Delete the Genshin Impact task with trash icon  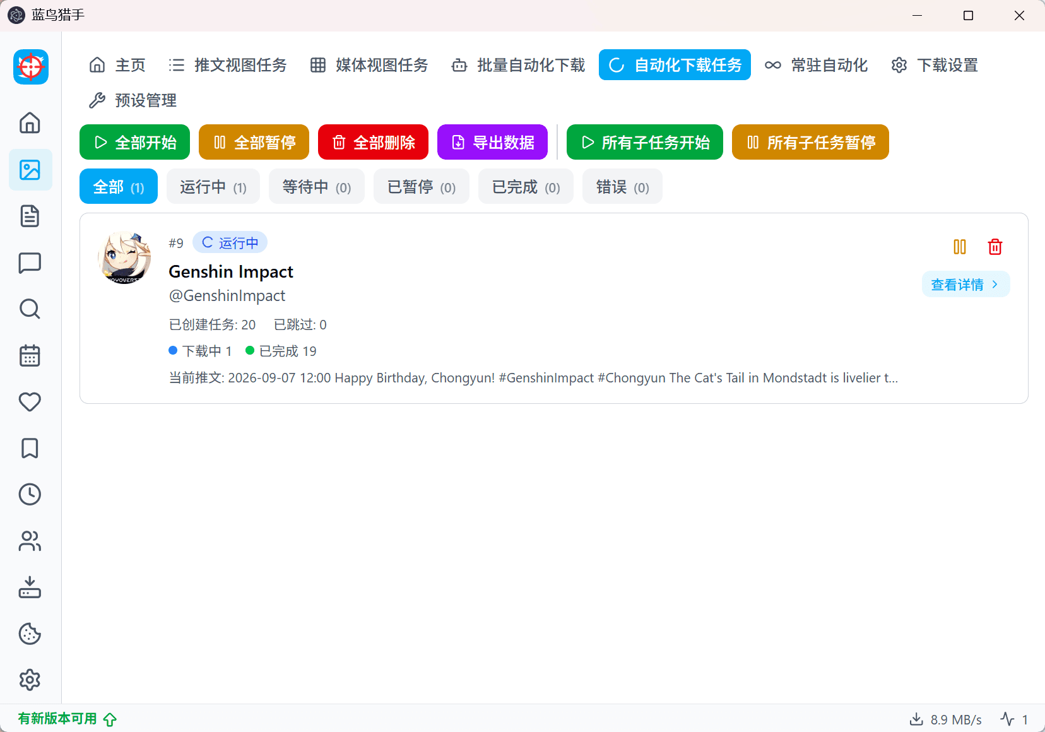995,247
